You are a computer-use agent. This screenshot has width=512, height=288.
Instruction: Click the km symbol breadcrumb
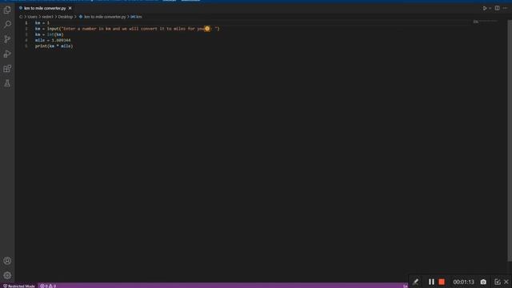click(x=137, y=17)
